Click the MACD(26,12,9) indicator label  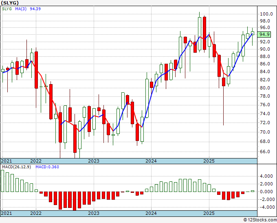(16, 167)
